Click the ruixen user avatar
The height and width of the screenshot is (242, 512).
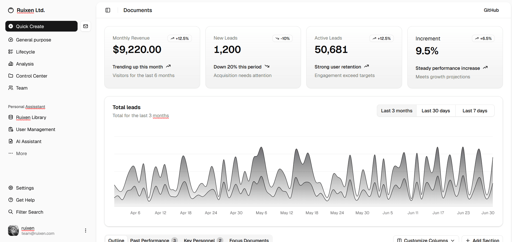(x=13, y=231)
